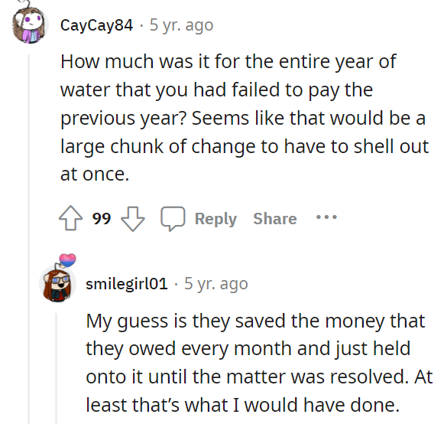The image size is (444, 424).
Task: Open the three-dot more options menu
Action: pos(326,217)
